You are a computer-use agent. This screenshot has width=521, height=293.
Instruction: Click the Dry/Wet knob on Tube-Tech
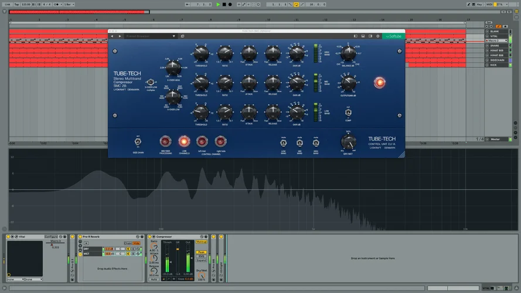click(348, 142)
